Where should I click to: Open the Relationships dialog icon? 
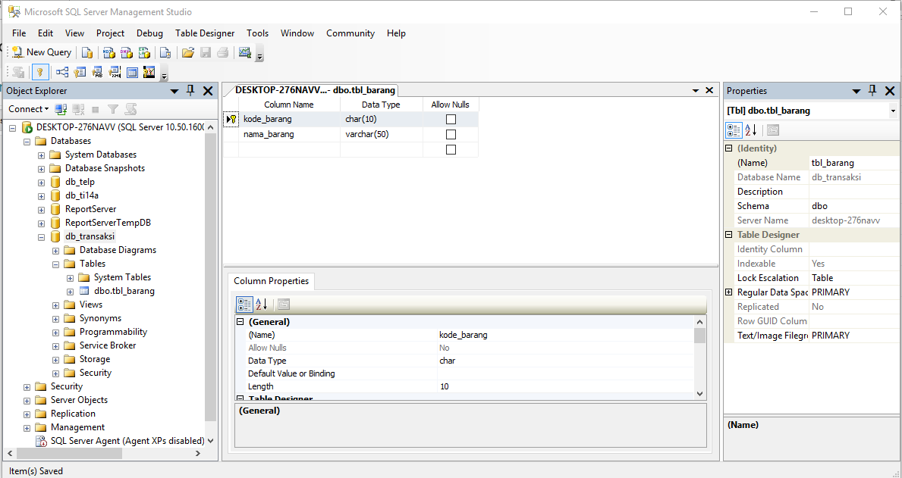coord(61,72)
